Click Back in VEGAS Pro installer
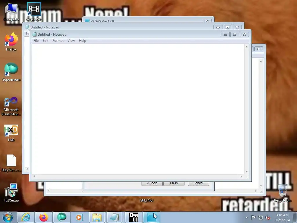The width and height of the screenshot is (297, 223). [152, 183]
